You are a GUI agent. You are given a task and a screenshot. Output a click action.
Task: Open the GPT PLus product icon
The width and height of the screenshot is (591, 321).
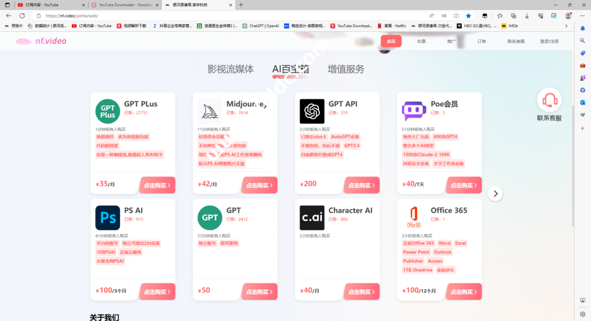(107, 111)
